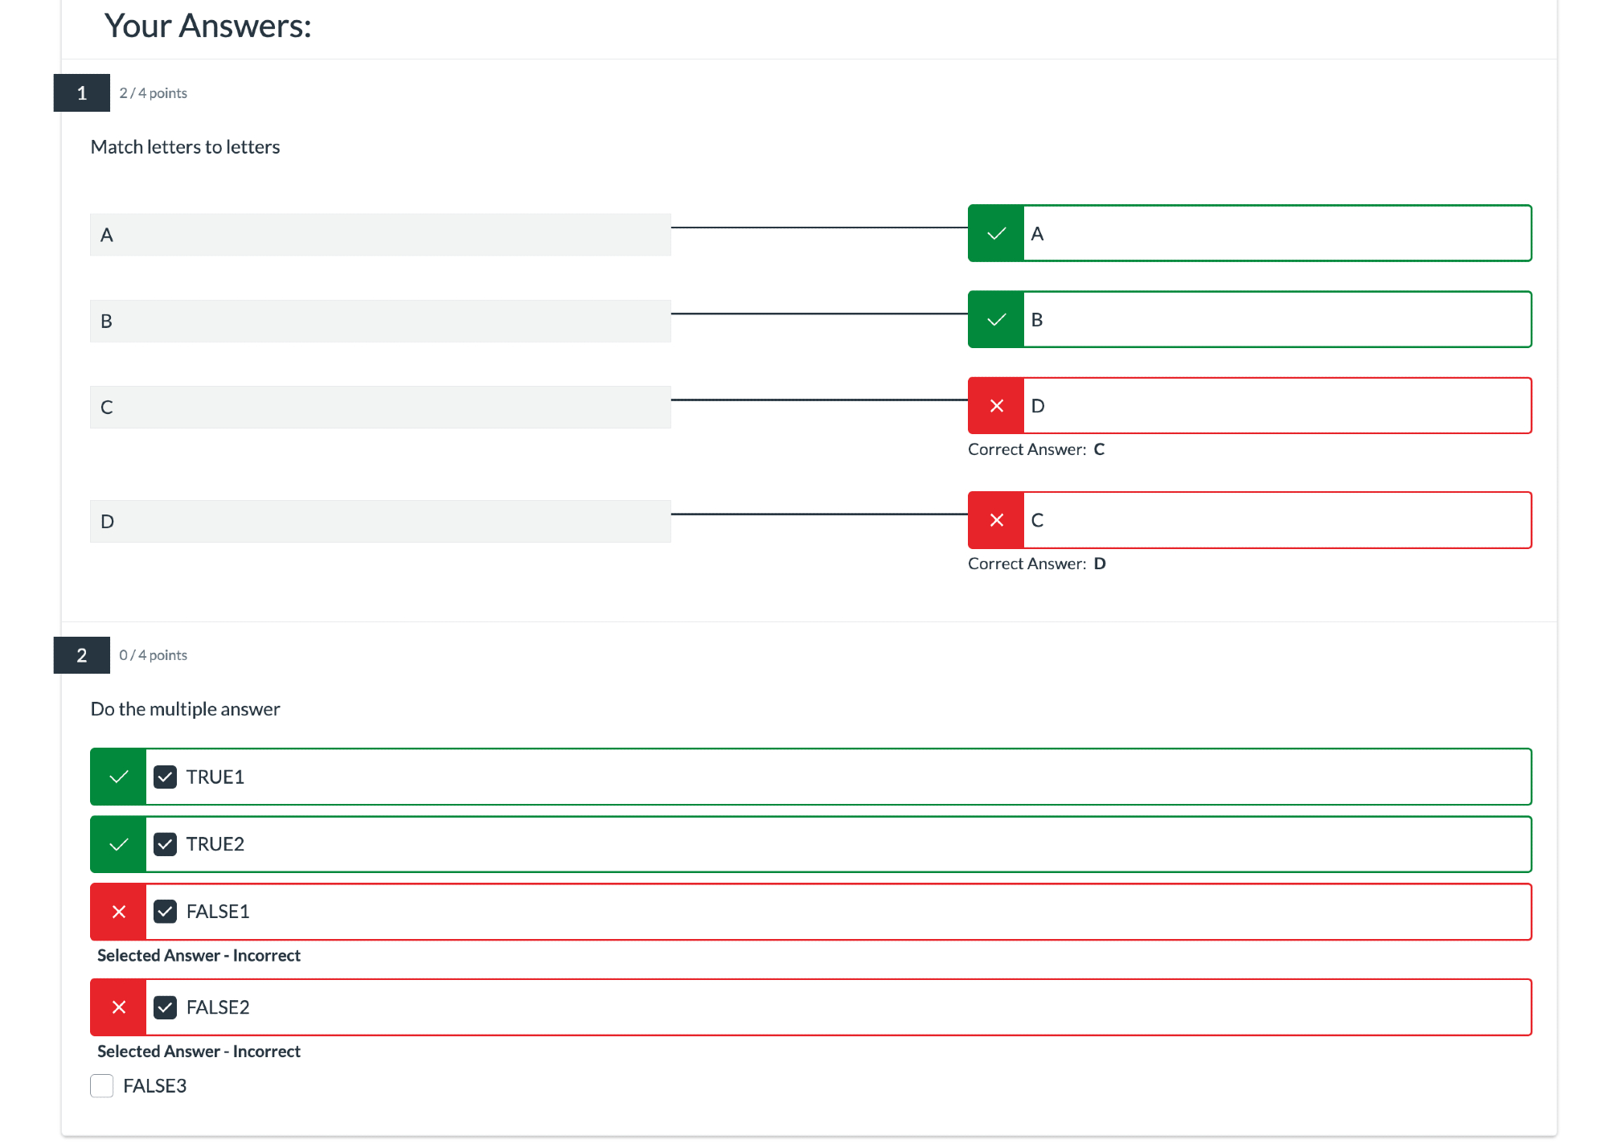Viewport: 1607px width, 1144px height.
Task: Click red X icon beside match answer C
Action: 996,520
